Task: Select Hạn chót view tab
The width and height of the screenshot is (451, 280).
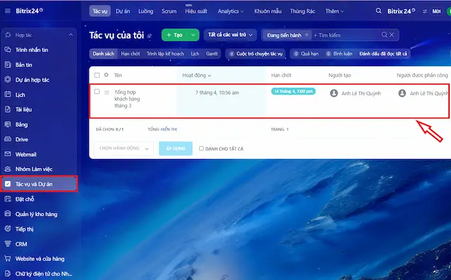Action: click(x=130, y=53)
